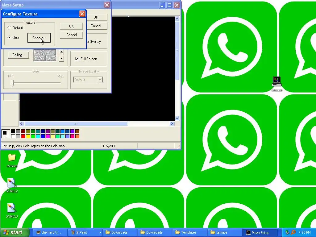The width and height of the screenshot is (316, 237).
Task: Pick the black swatch in Paint palette
Action: [13, 131]
